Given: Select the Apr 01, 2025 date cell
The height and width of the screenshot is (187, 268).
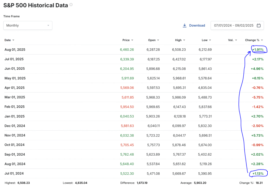Looking at the screenshot, I should tap(15, 88).
